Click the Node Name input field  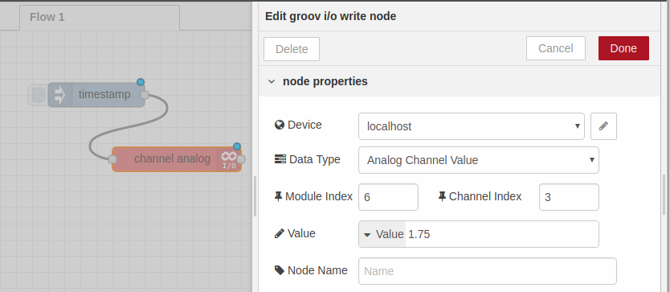(487, 271)
